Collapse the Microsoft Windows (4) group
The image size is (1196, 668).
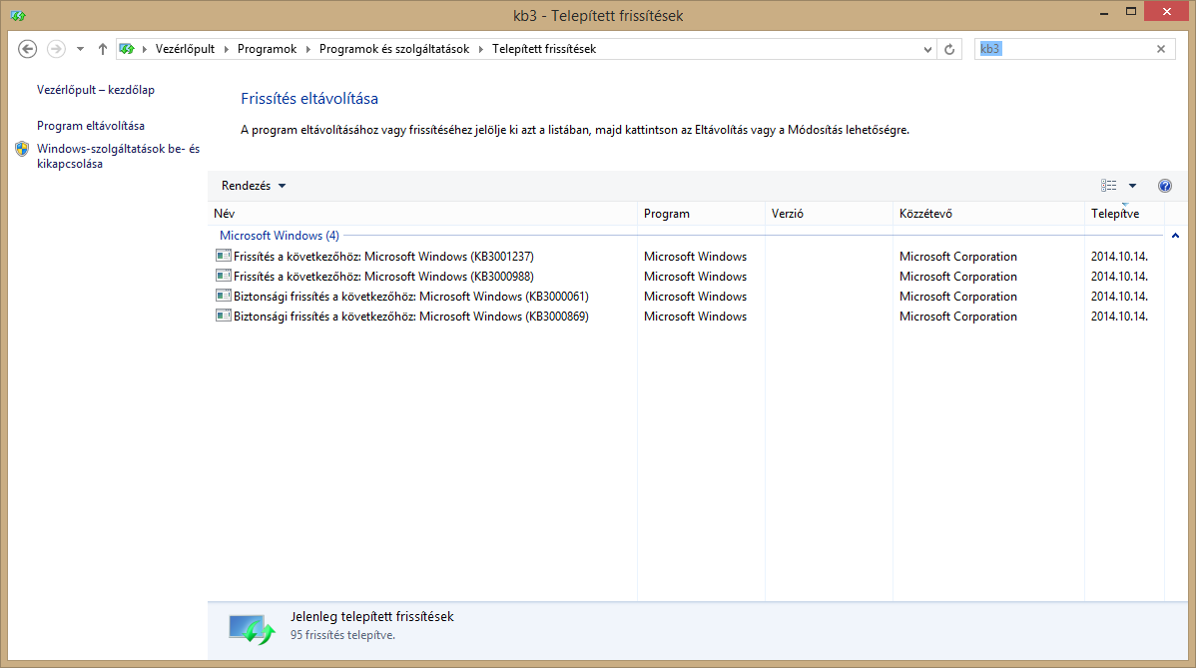coord(1175,236)
